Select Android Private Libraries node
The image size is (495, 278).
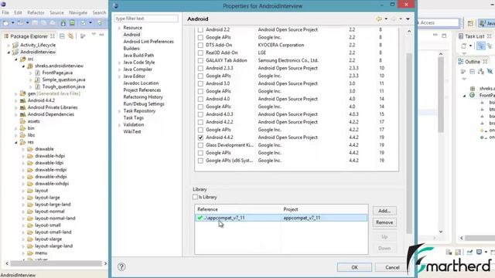click(53, 107)
